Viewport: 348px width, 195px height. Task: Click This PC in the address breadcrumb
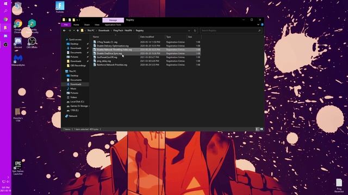pos(91,30)
